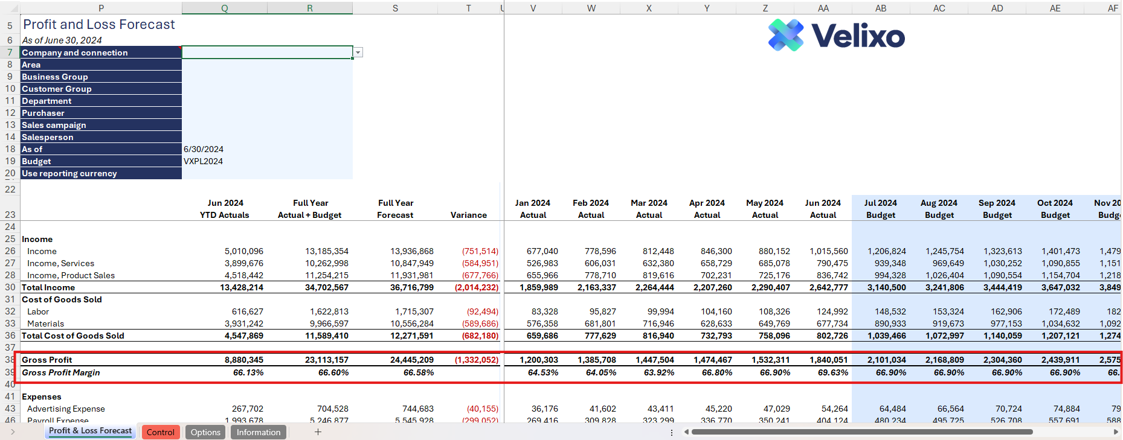This screenshot has width=1123, height=440.
Task: Open the Options sheet tab
Action: tap(205, 432)
